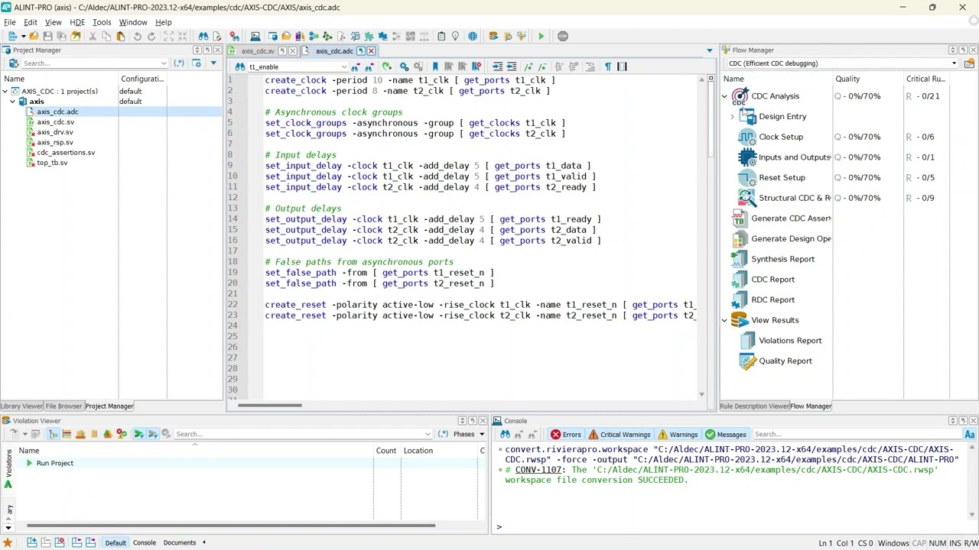Click the binoculars Find icon in main toolbar
Screen dimensions: 979x550
pyautogui.click(x=203, y=36)
